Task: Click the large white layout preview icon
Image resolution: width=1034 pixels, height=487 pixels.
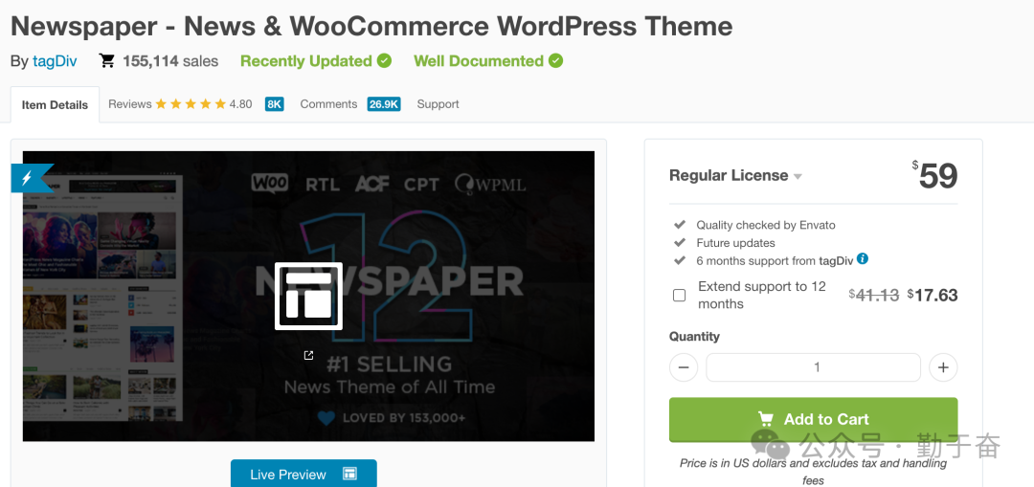Action: click(308, 296)
